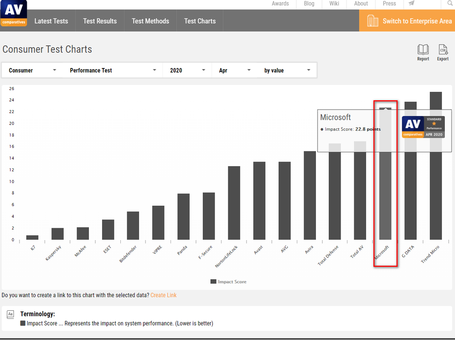This screenshot has width=455, height=340.
Task: Click the paper plane newsletter icon
Action: [x=412, y=3]
